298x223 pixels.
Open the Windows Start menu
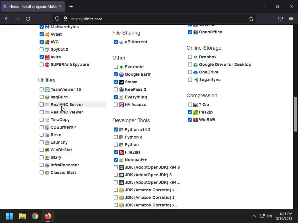click(9, 216)
